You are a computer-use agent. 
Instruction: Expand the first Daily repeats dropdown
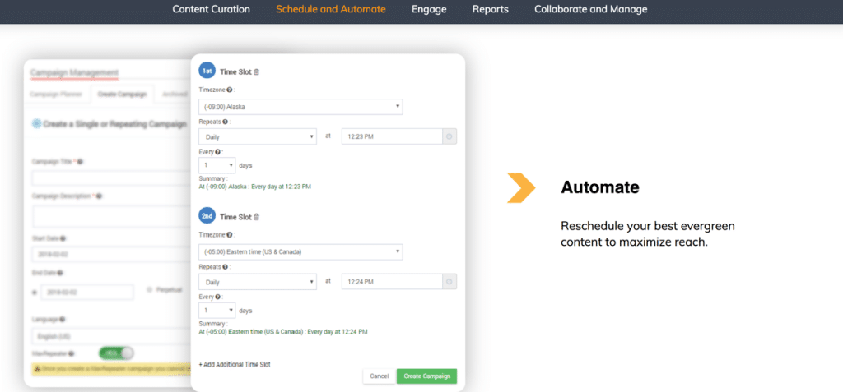[258, 137]
